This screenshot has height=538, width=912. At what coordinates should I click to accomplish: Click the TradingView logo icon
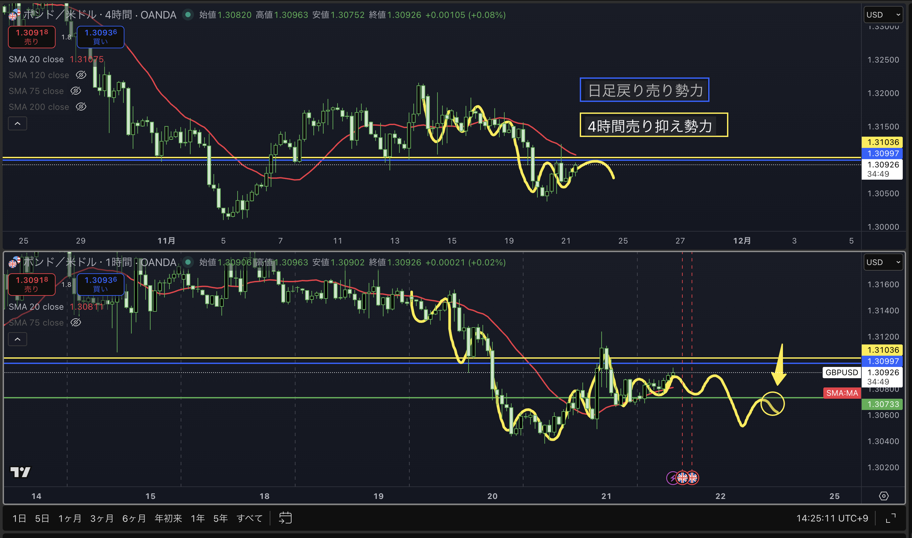[20, 472]
